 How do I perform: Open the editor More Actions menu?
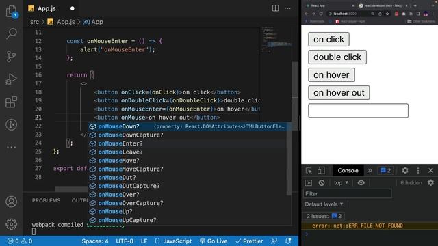coord(287,8)
